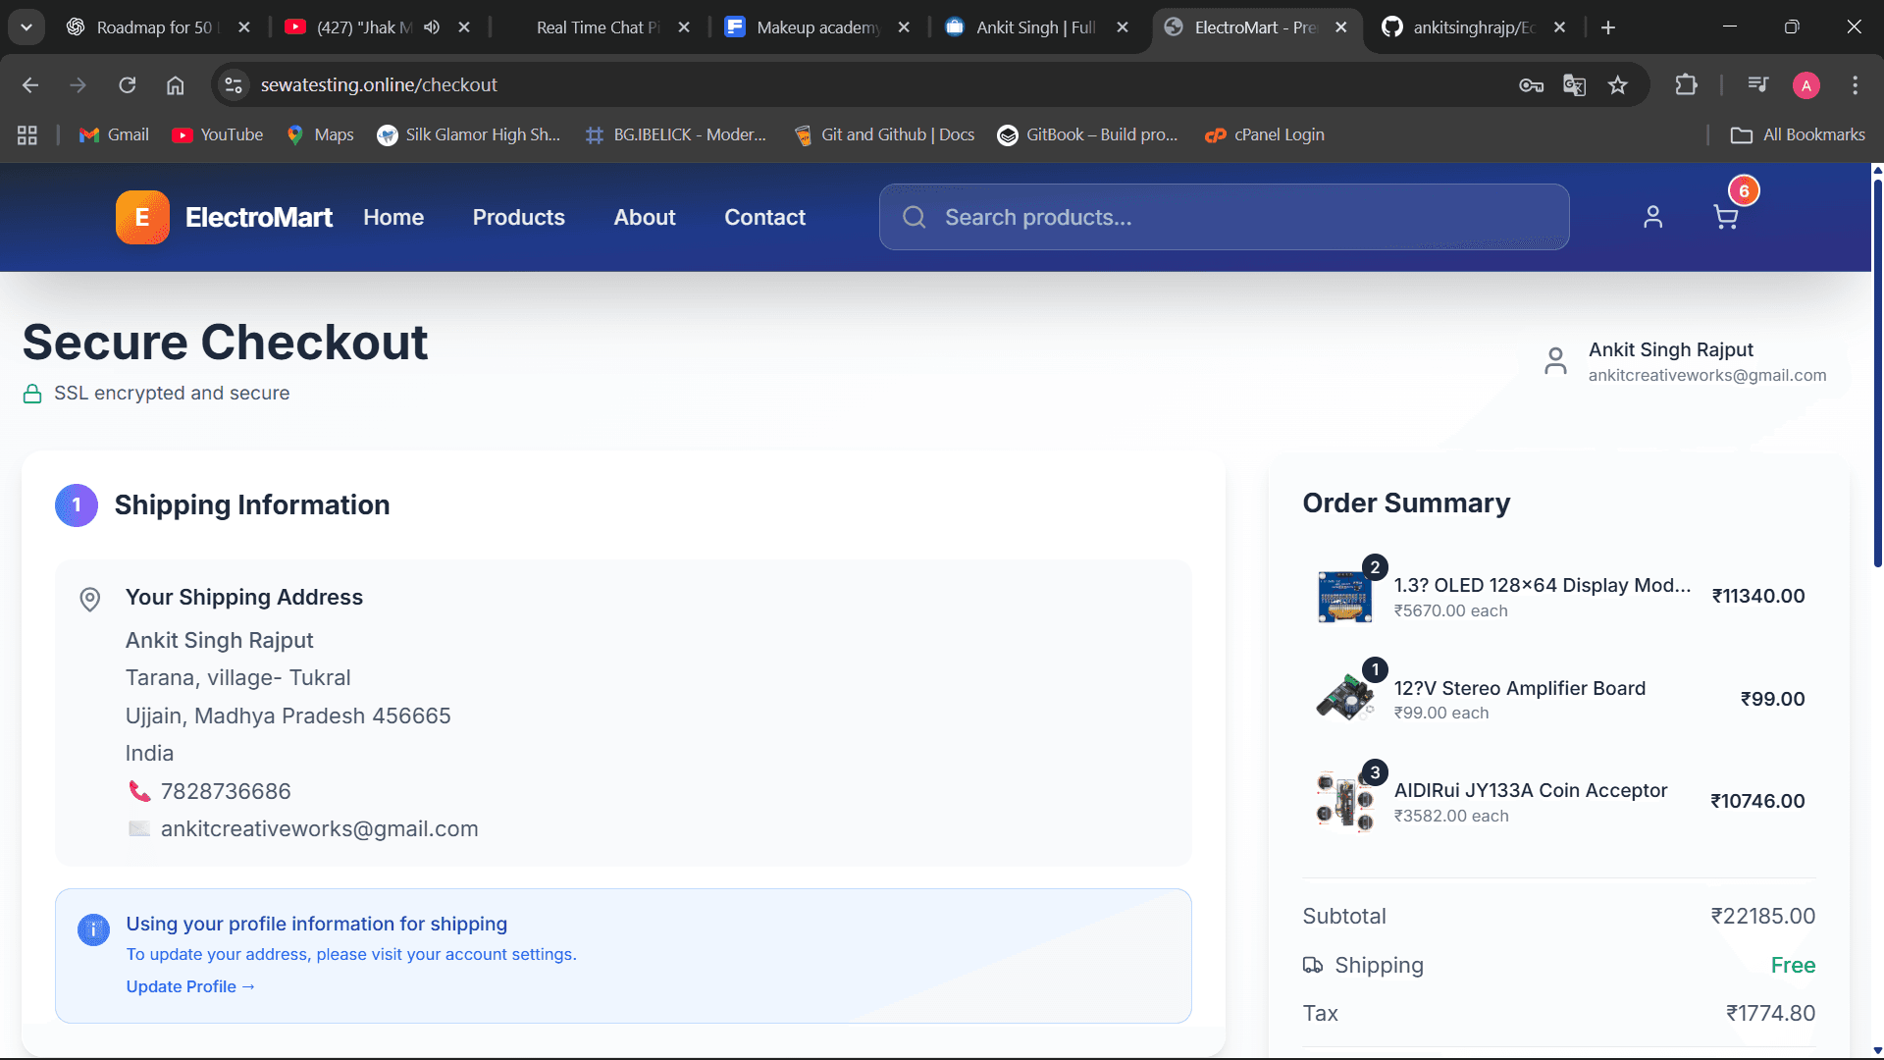Open the shopping cart icon
The width and height of the screenshot is (1884, 1060).
[x=1725, y=217]
